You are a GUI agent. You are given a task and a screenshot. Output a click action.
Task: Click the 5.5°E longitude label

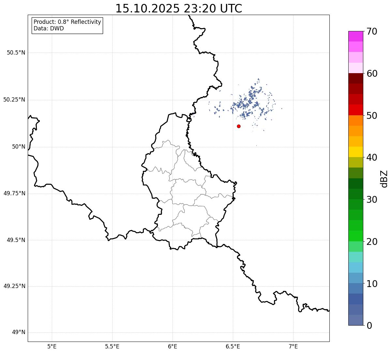(112, 346)
